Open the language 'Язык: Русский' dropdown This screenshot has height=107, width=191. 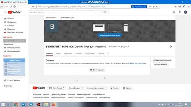[x=56, y=88]
